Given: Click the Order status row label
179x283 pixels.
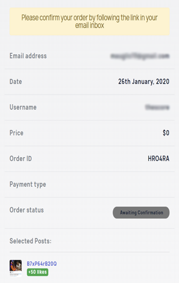Looking at the screenshot, I should 26,210.
